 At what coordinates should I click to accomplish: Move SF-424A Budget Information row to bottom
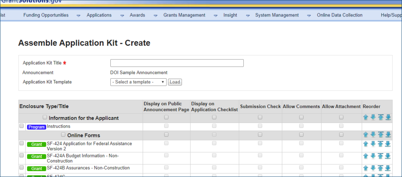coord(388,156)
